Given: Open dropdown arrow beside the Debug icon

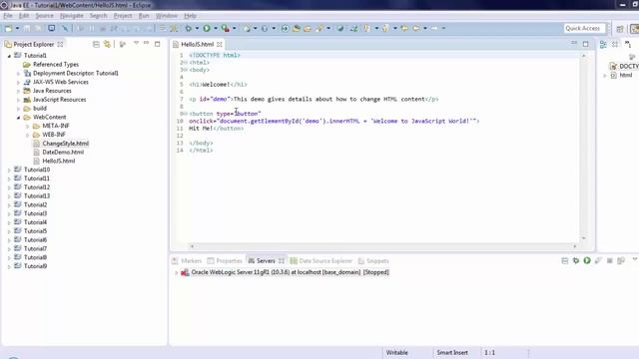Looking at the screenshot, I should tap(197, 29).
